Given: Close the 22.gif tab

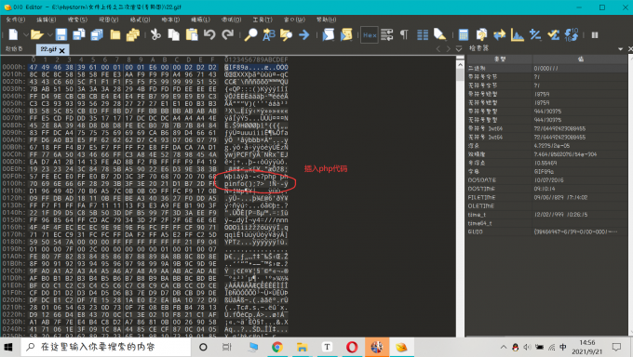Looking at the screenshot, I should coord(61,50).
